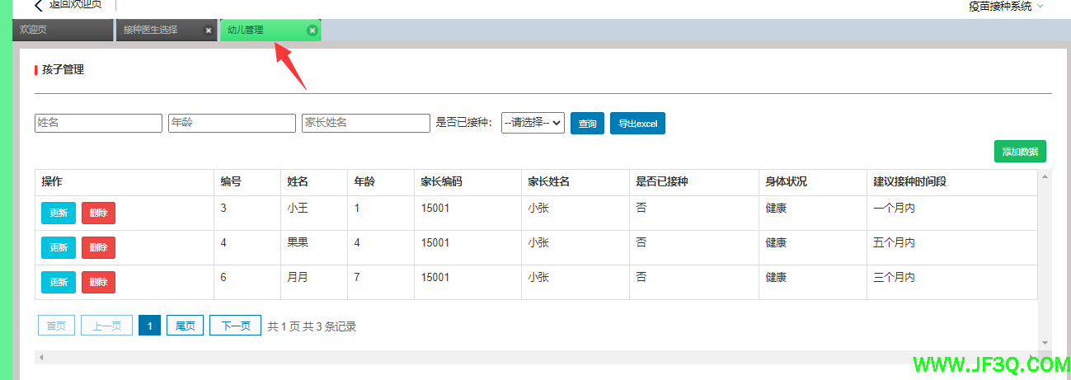Screen dimensions: 1071x380
Task: Click into the 家长姓名 input field
Action: pyautogui.click(x=365, y=123)
